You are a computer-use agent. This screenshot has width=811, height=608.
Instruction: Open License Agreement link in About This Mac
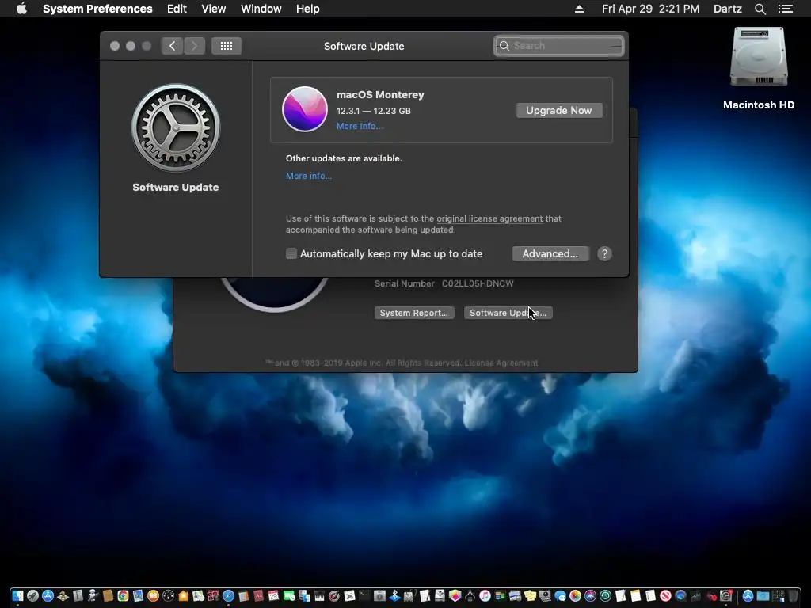501,363
